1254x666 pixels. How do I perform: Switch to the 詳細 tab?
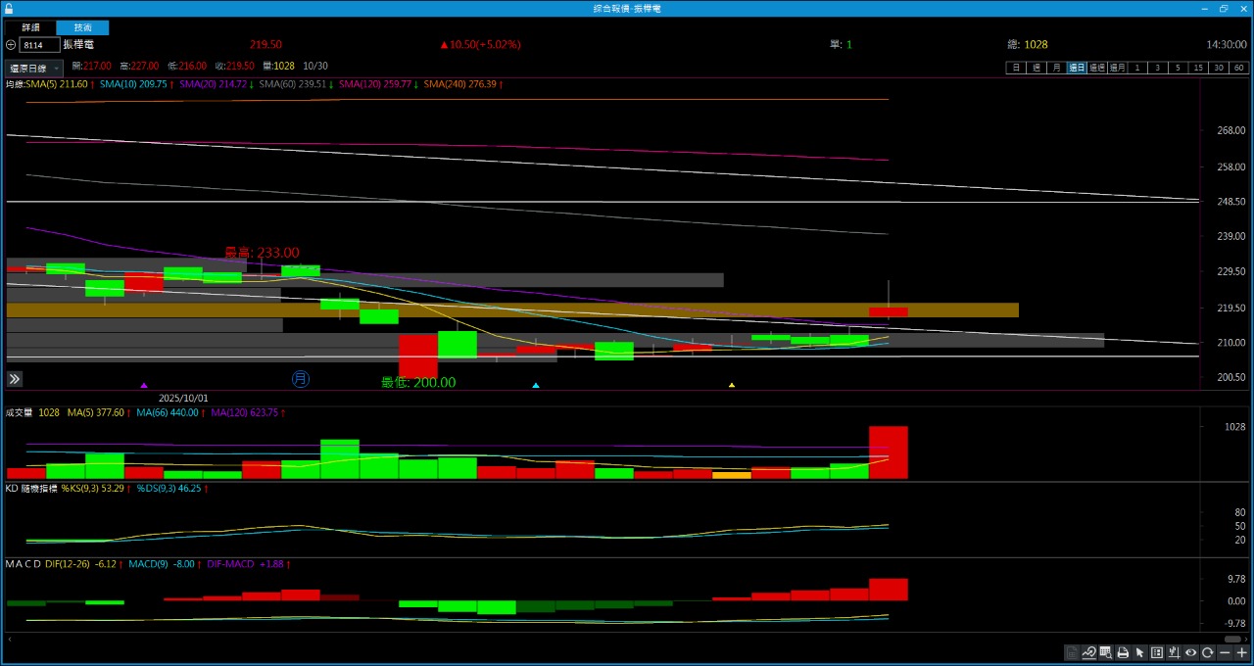pyautogui.click(x=30, y=28)
